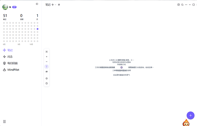Select the central purple node in the graph
197x126 pixels.
point(122,67)
